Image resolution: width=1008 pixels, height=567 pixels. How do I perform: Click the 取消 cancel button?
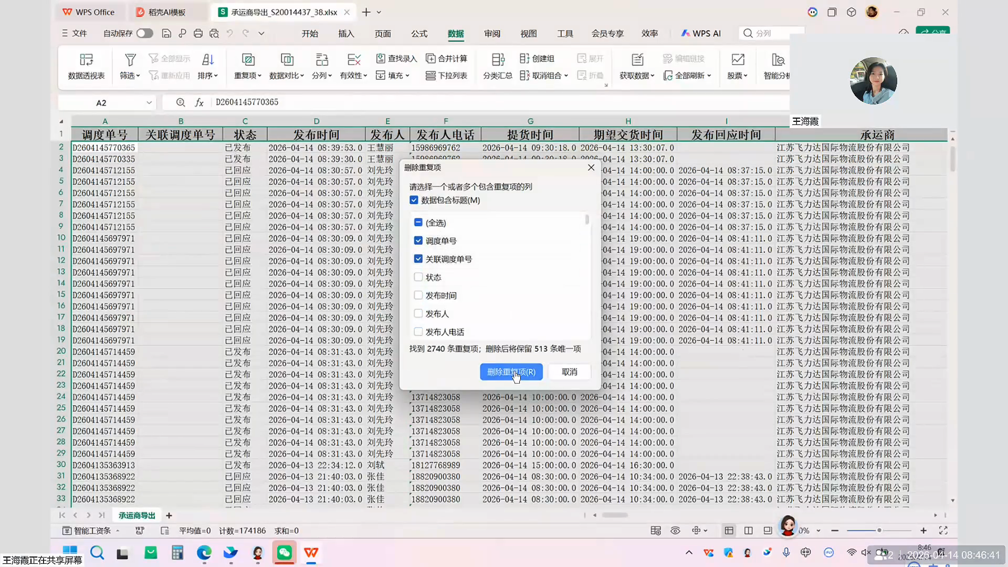tap(569, 372)
